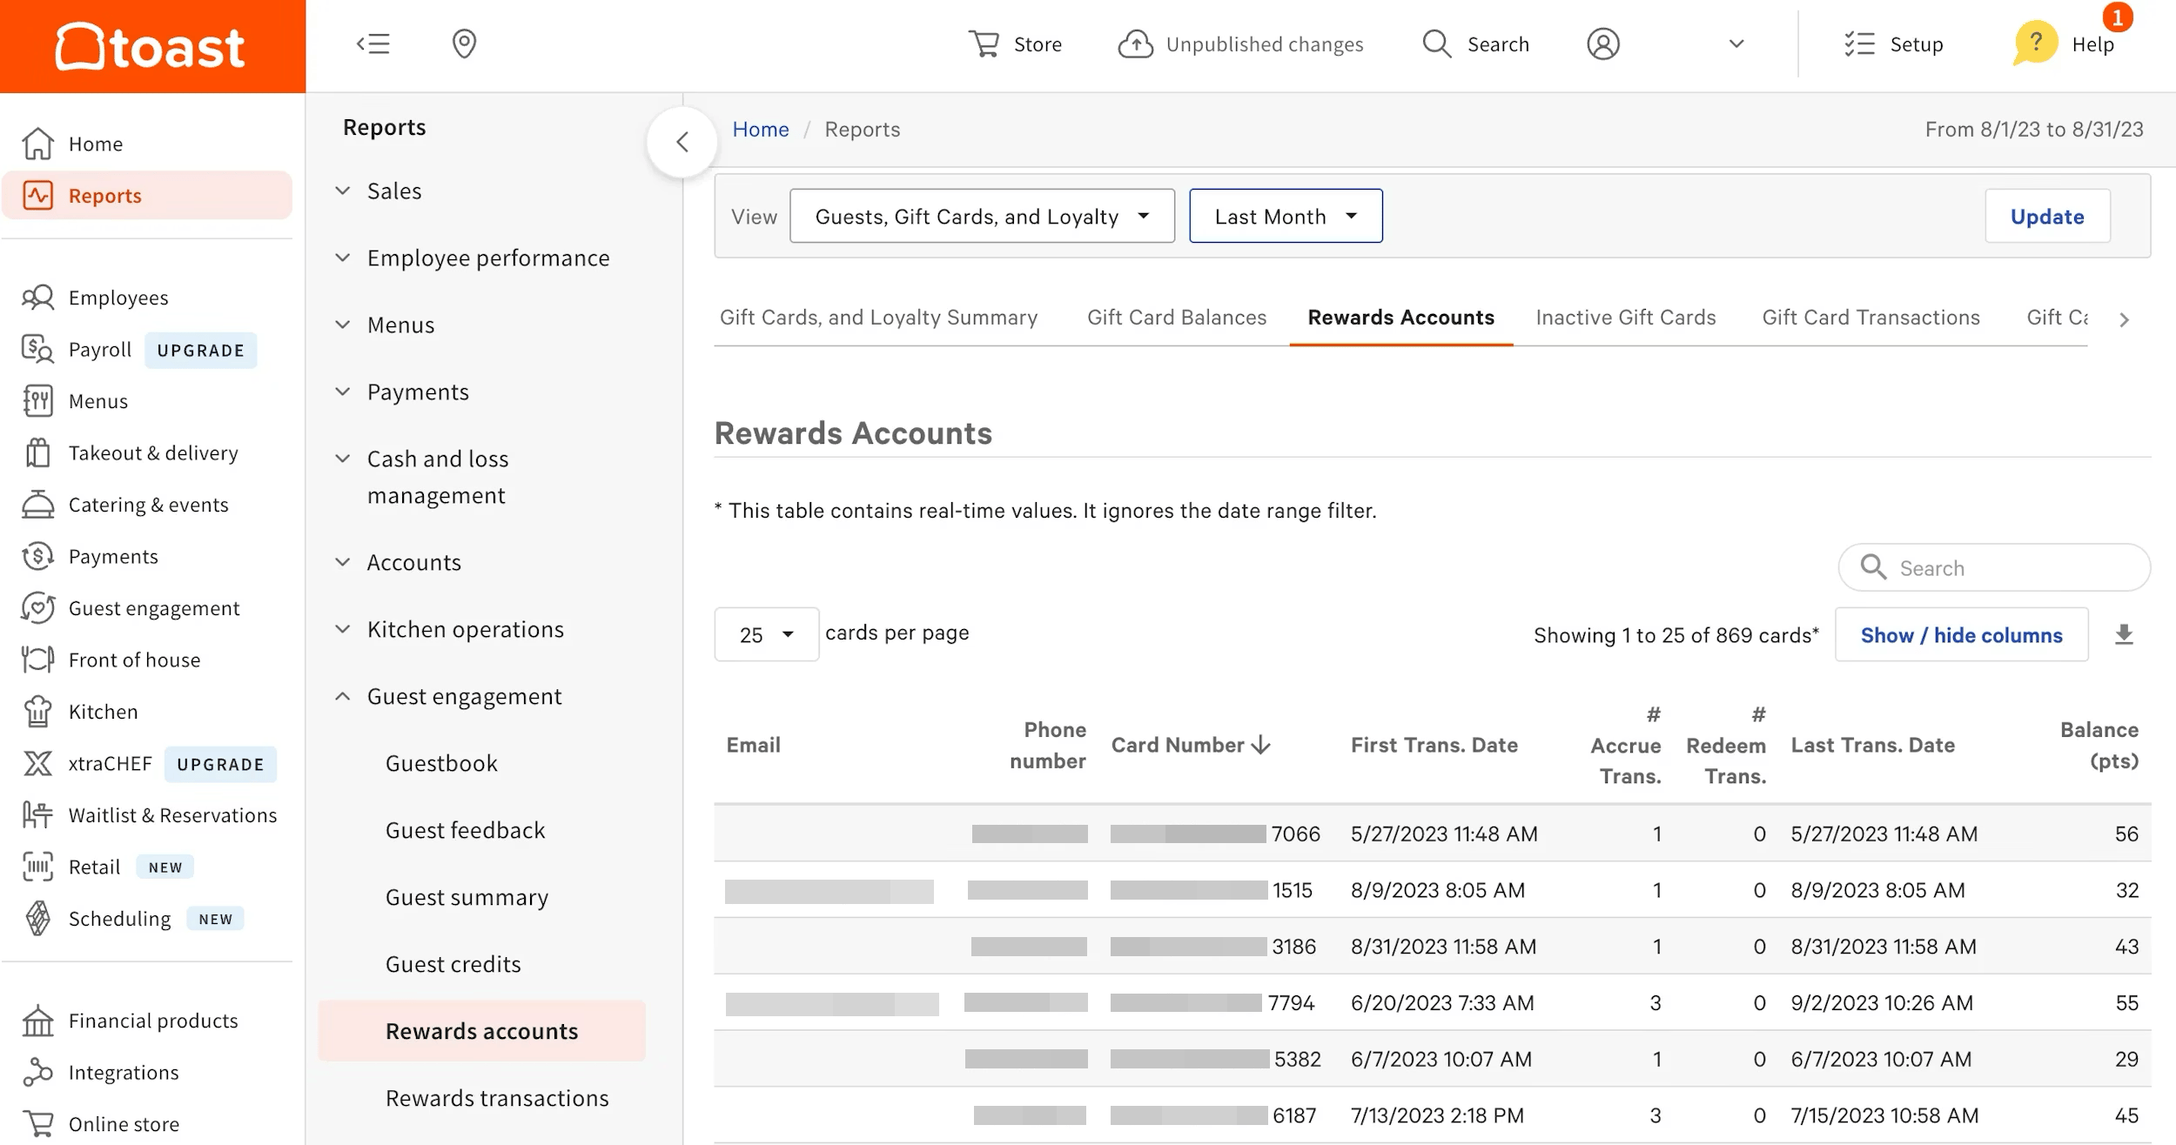Image resolution: width=2176 pixels, height=1145 pixels.
Task: Open the Store cart icon
Action: (x=984, y=44)
